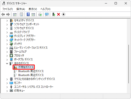Screen dimensions: 131x99
Task: Click the blue Help question mark icon
Action: [28, 14]
